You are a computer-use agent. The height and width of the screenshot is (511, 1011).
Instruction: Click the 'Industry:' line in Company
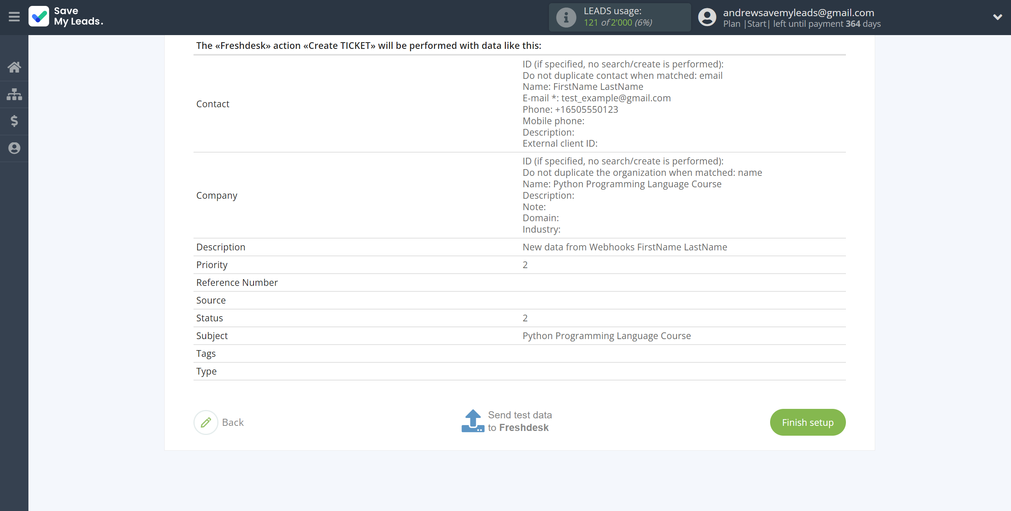coord(541,229)
